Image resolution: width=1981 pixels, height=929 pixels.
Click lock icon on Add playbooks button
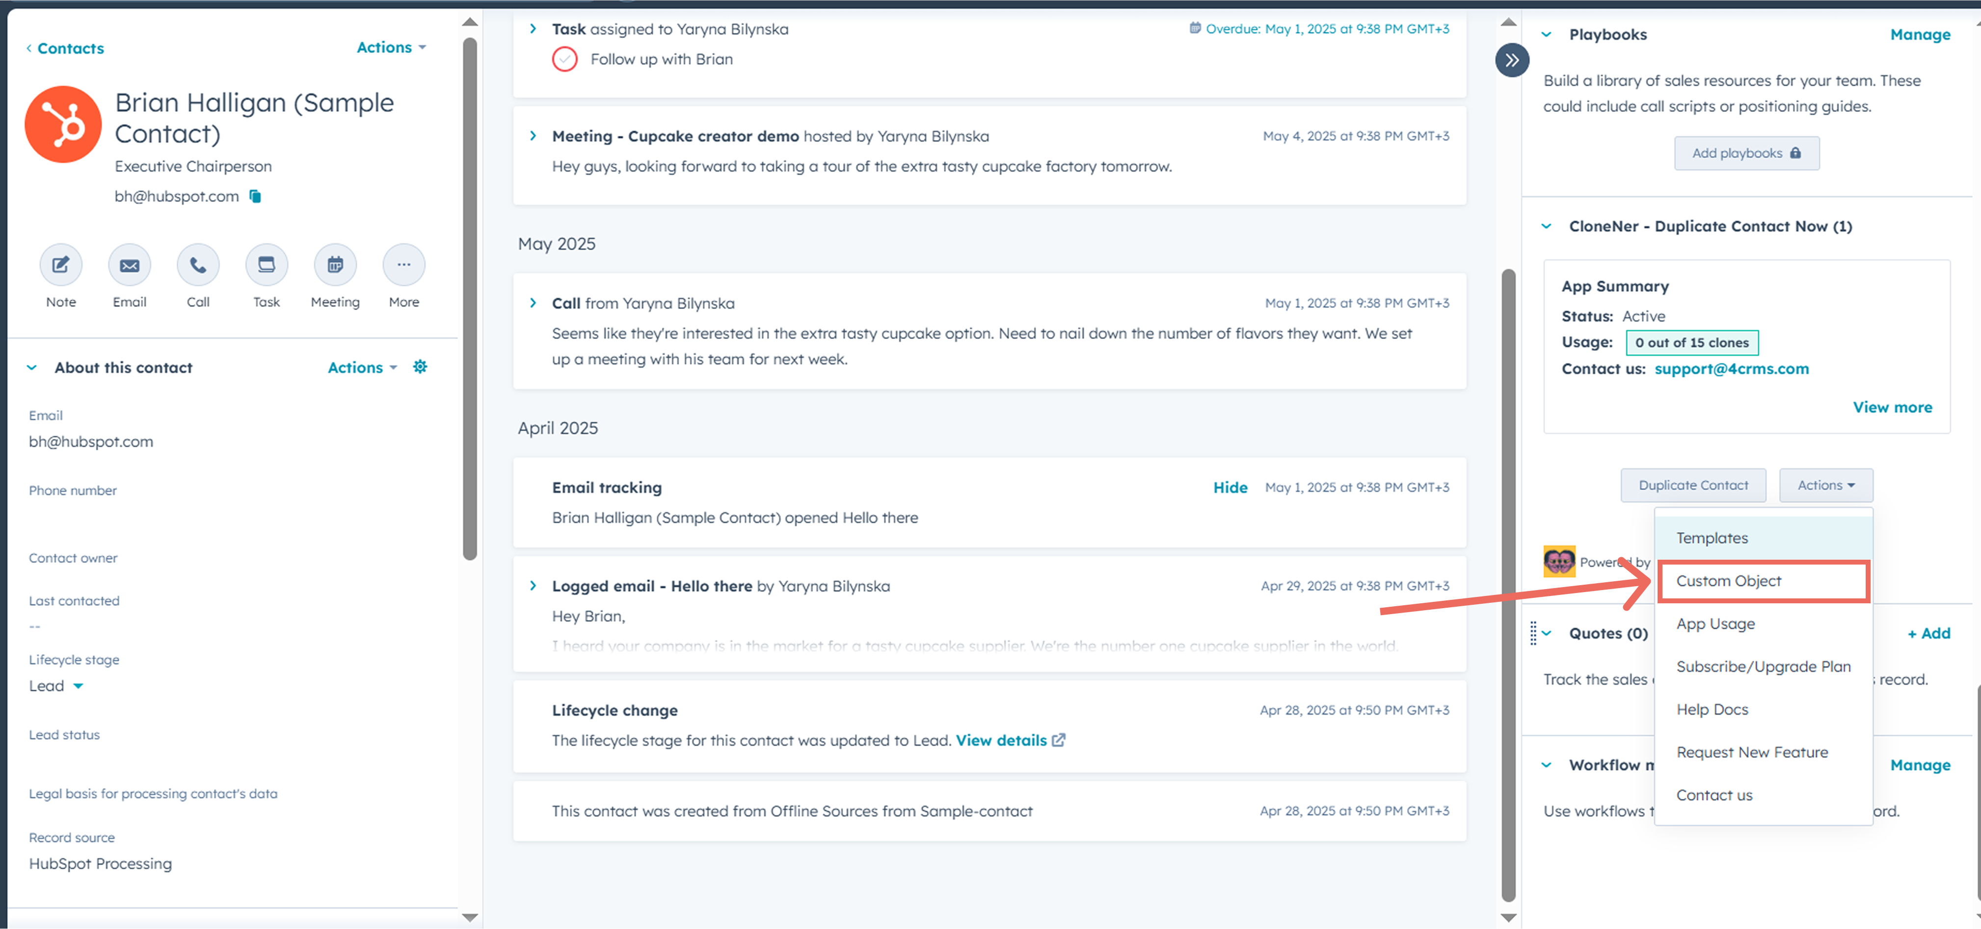click(x=1795, y=153)
